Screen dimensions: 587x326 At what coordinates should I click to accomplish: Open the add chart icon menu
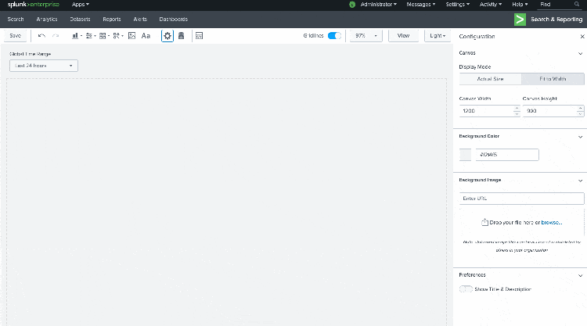coord(76,36)
